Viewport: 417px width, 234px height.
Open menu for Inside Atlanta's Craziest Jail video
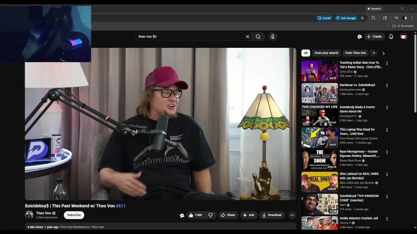387,219
